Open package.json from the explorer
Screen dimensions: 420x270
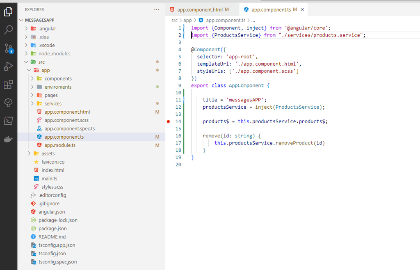pyautogui.click(x=52, y=229)
